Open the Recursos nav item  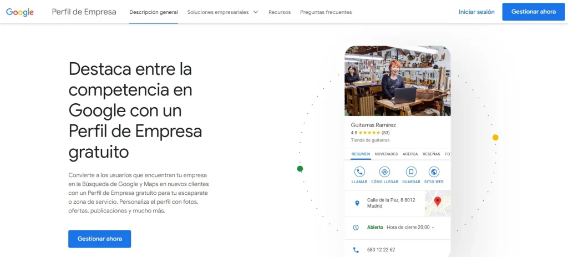point(280,12)
